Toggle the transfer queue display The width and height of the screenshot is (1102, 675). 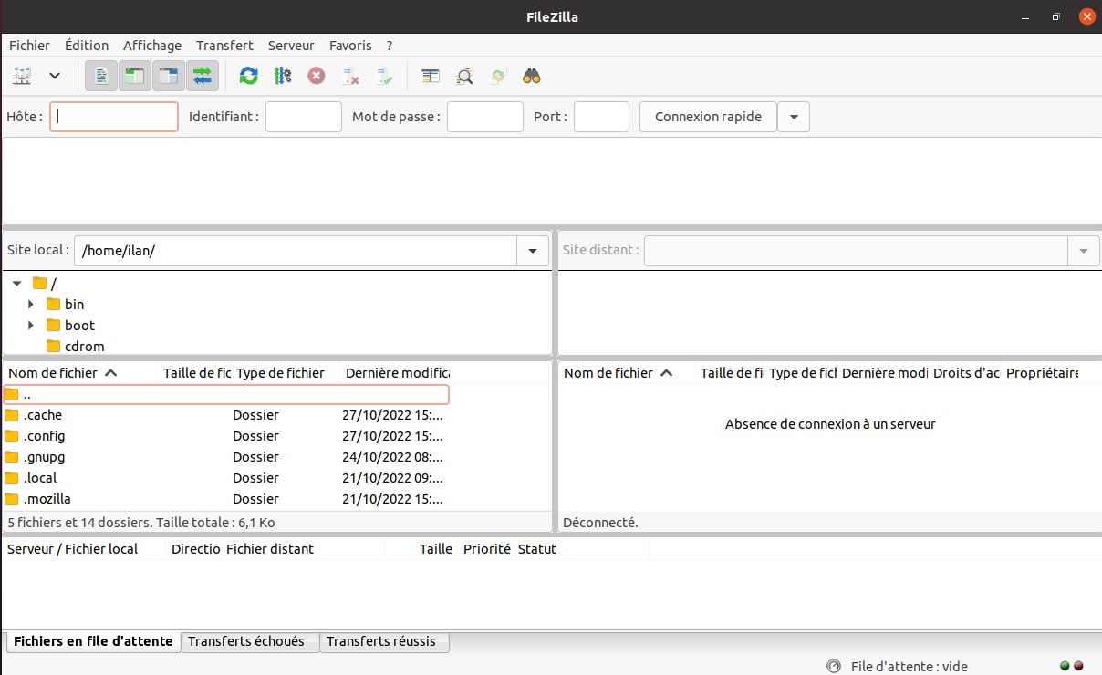click(x=203, y=76)
